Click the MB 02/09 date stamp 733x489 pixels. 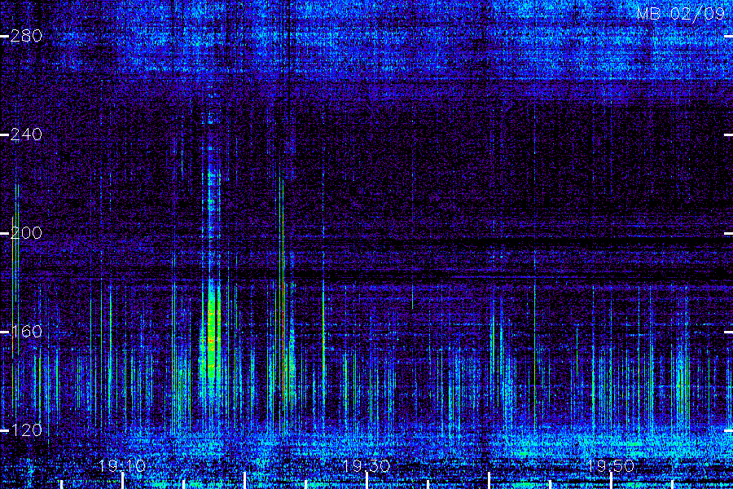click(681, 14)
